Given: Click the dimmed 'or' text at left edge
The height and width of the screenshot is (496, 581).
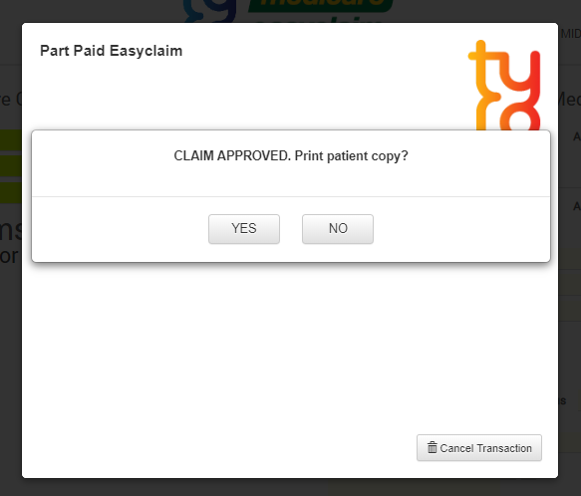Looking at the screenshot, I should 9,256.
